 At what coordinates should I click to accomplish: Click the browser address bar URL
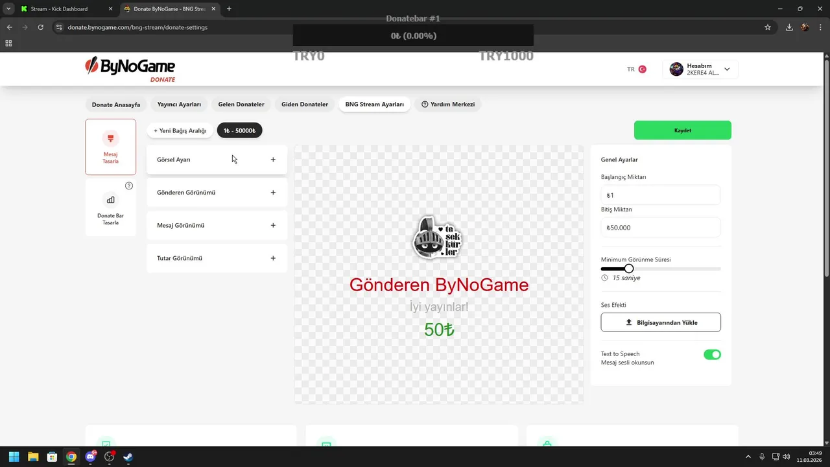[137, 27]
